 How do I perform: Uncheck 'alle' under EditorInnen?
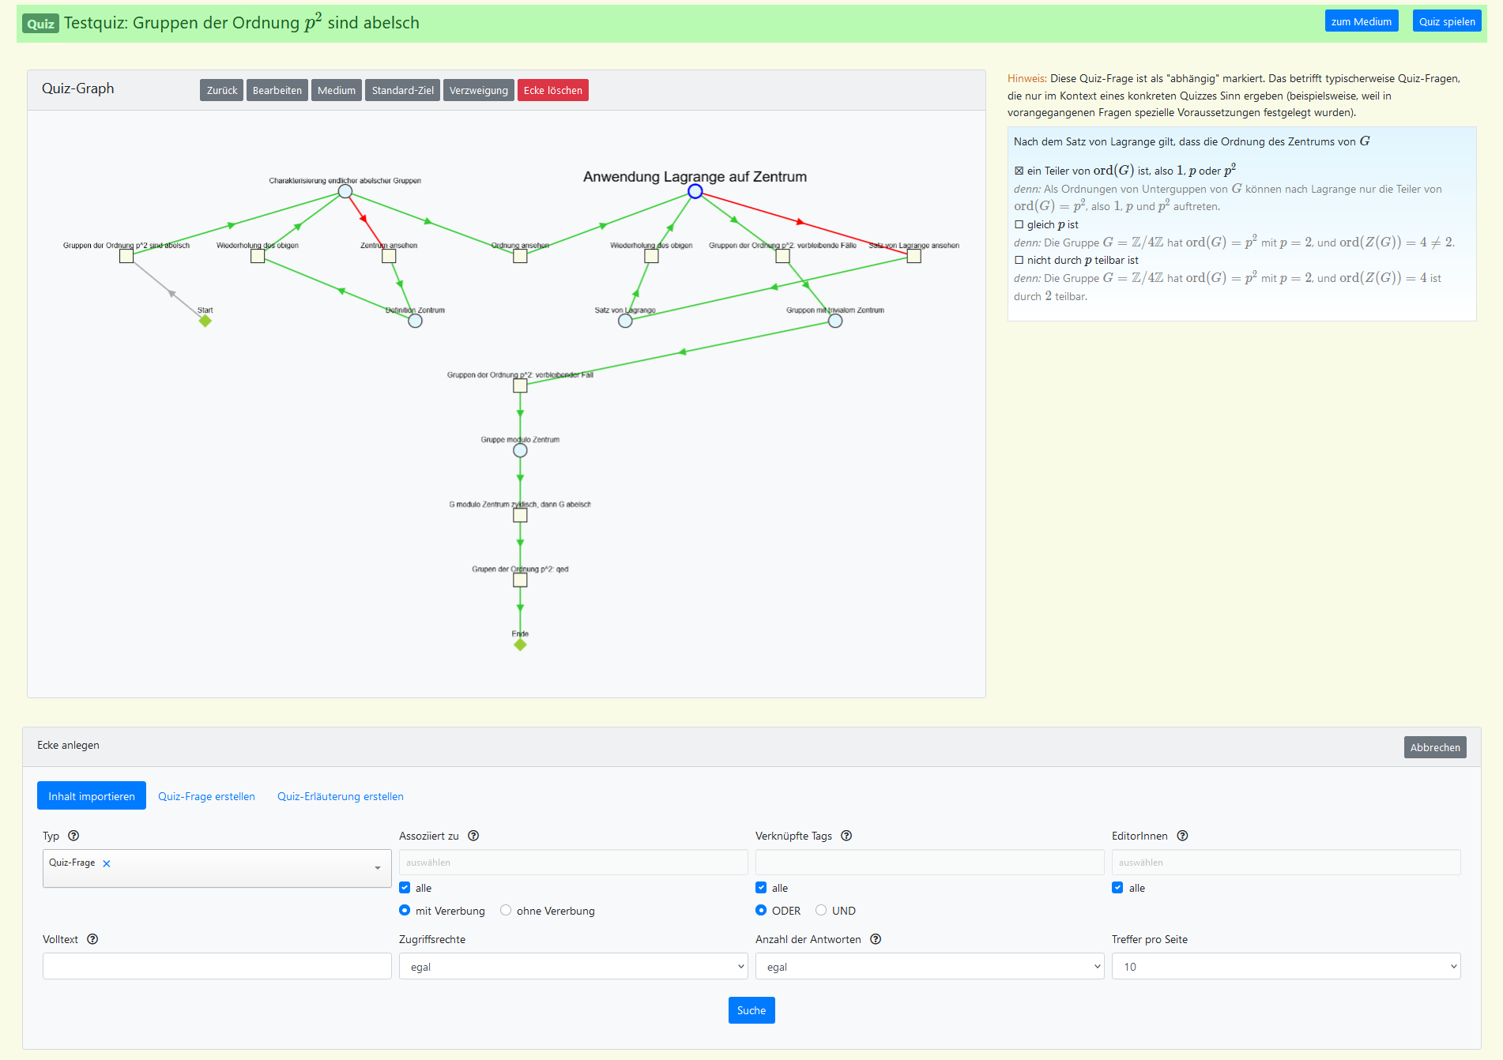pos(1117,888)
